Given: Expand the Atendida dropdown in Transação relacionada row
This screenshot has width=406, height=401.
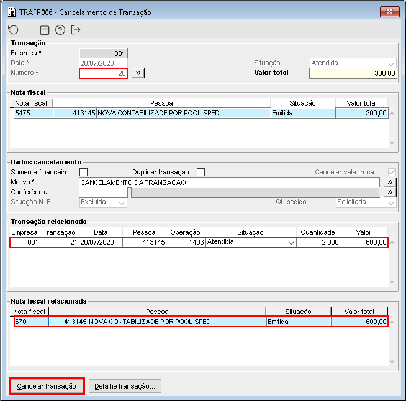Looking at the screenshot, I should [291, 243].
